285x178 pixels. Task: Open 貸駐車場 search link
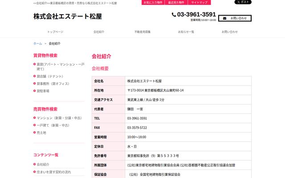point(43,91)
